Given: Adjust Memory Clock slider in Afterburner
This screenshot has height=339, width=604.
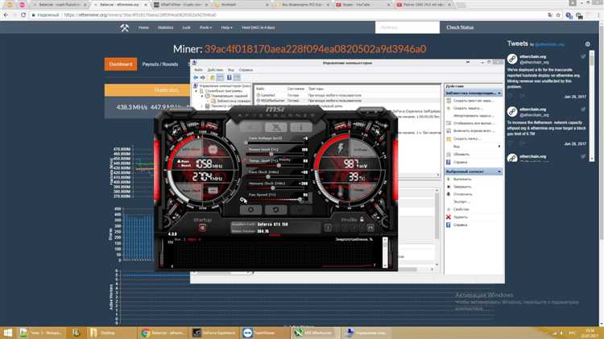Looking at the screenshot, I should pyautogui.click(x=275, y=188).
